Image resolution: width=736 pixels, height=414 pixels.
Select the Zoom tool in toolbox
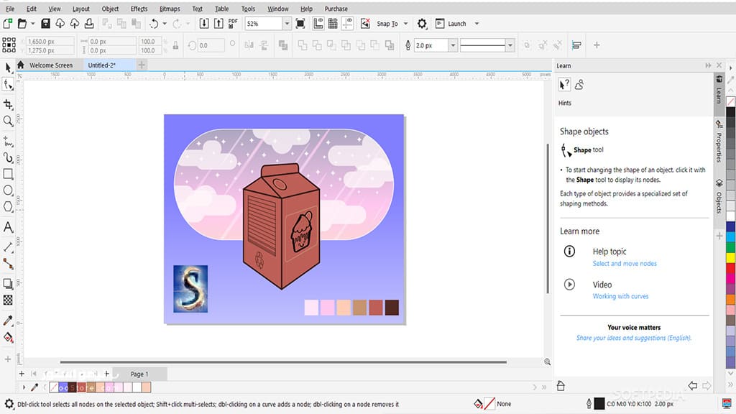(x=8, y=121)
